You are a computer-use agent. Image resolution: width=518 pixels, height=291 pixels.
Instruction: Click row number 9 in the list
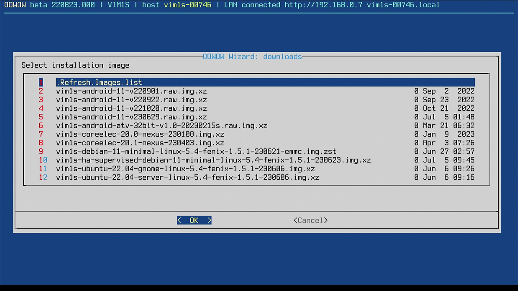[41, 151]
